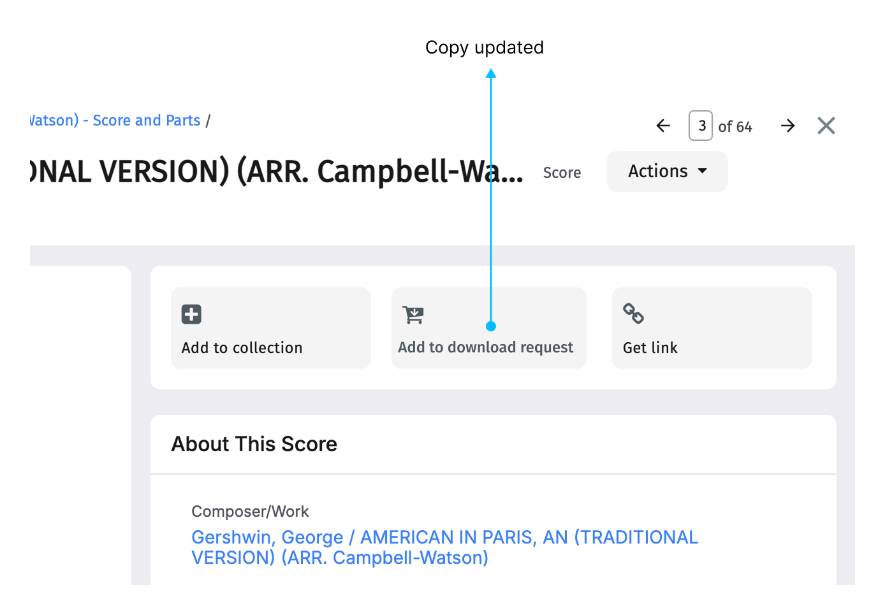Click the 'of 64' page count text
This screenshot has width=885, height=613.
coord(735,127)
